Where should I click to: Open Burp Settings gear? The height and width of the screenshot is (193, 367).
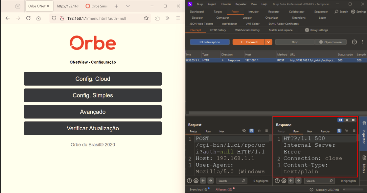pyautogui.click(x=358, y=12)
